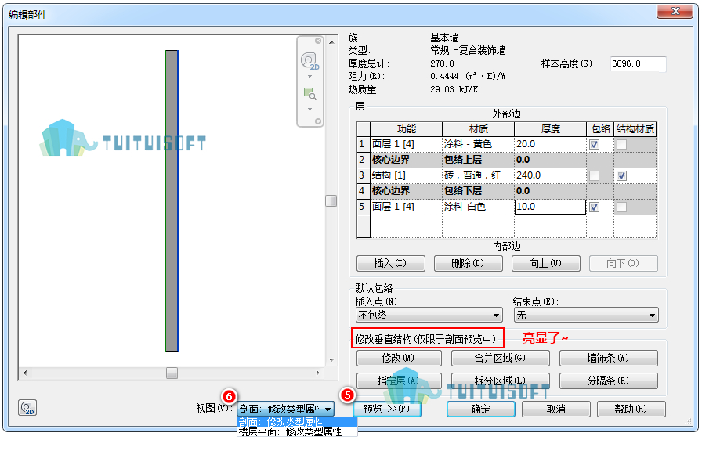The height and width of the screenshot is (451, 702).
Task: Open 分隔条(R) reveals
Action: click(609, 381)
